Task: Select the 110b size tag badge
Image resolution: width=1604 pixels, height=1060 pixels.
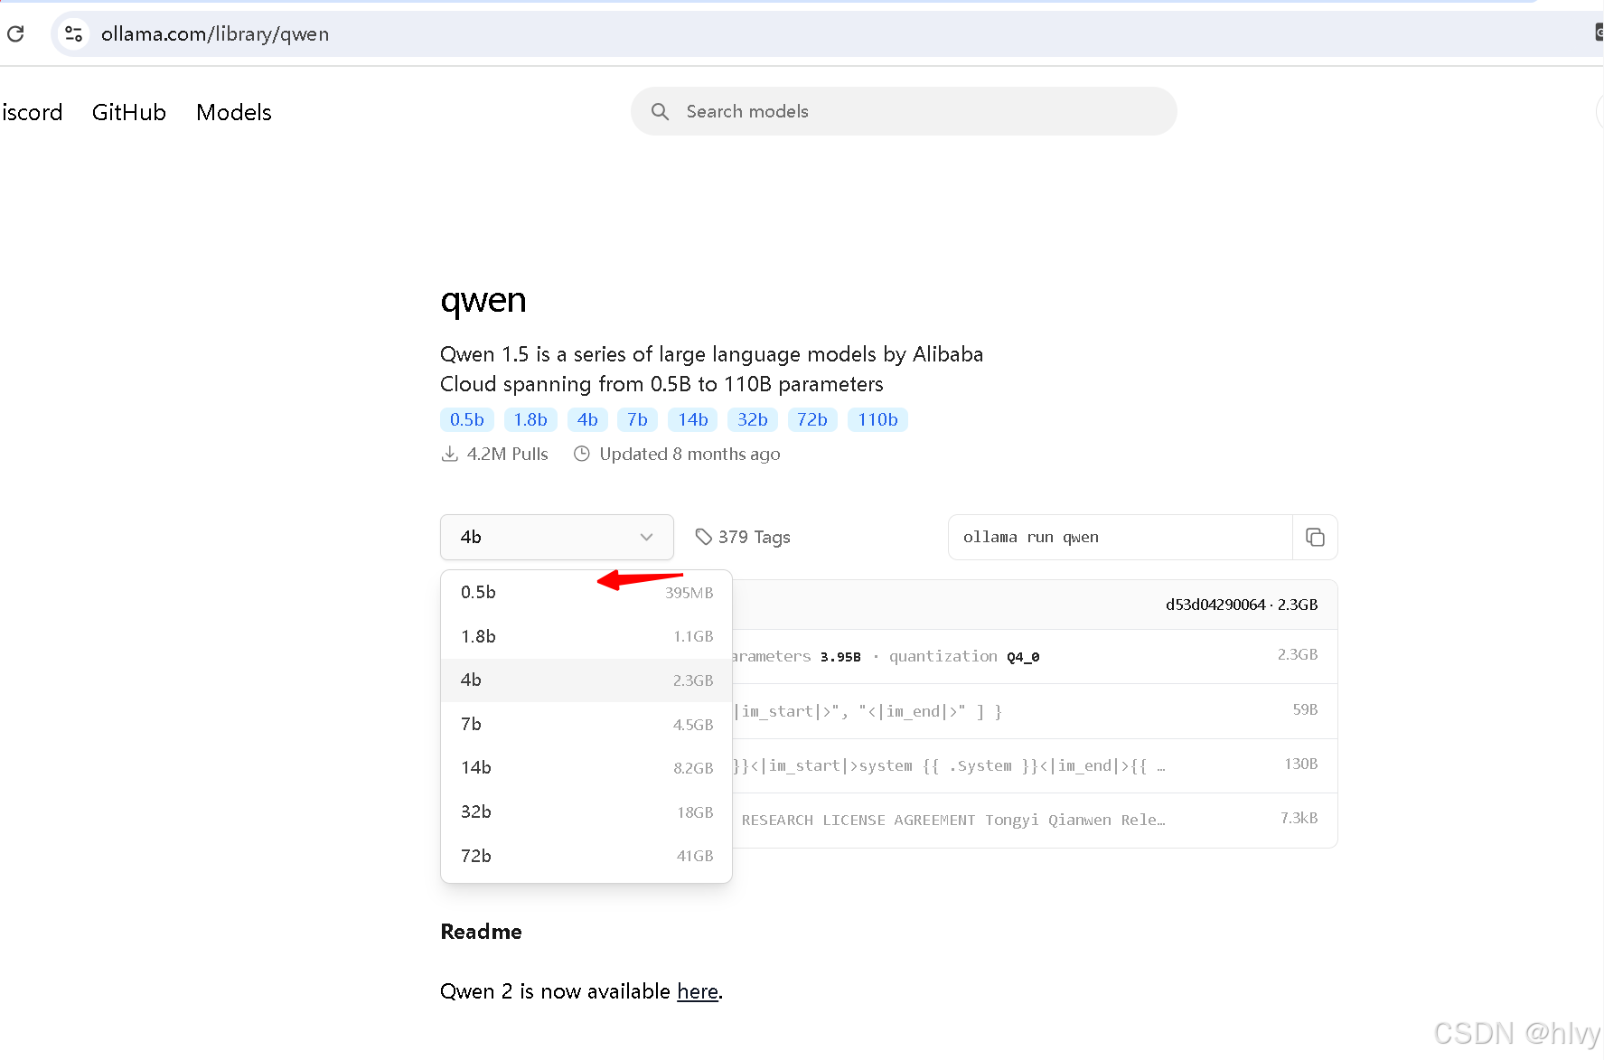Action: (877, 419)
